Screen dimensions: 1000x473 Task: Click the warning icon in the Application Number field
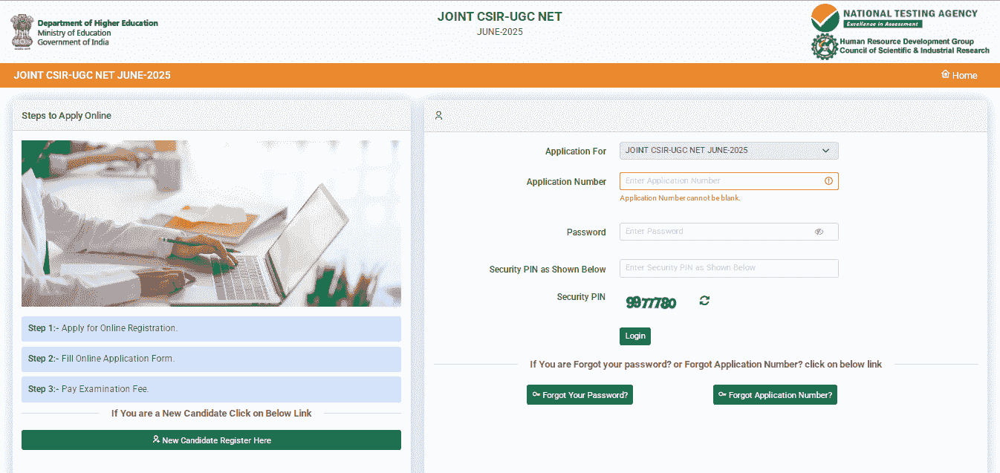point(828,181)
